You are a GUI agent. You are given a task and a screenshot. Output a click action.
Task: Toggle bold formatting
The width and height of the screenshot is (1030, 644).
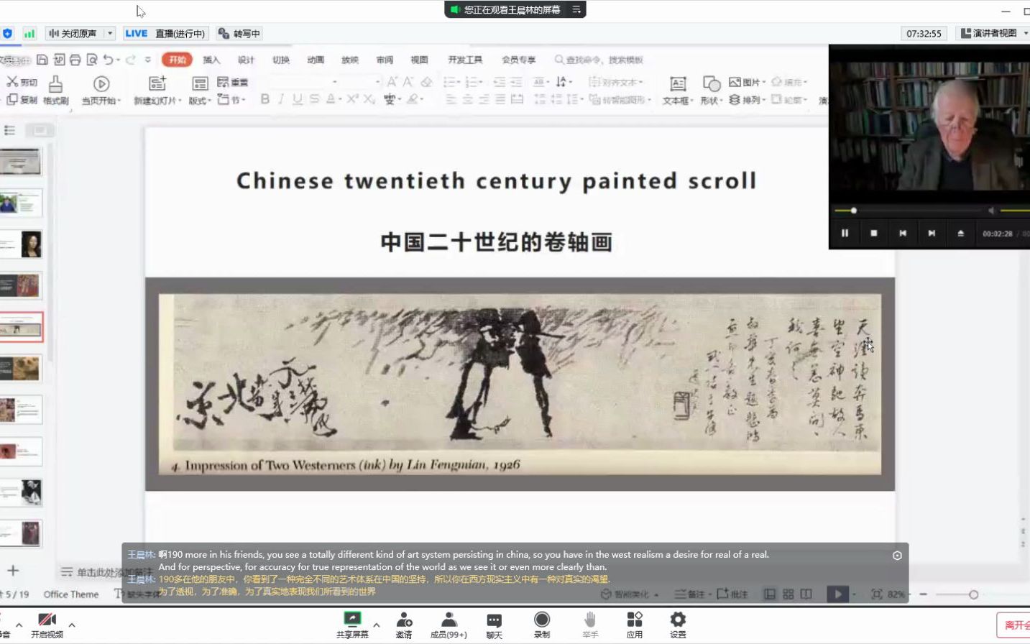(x=265, y=99)
